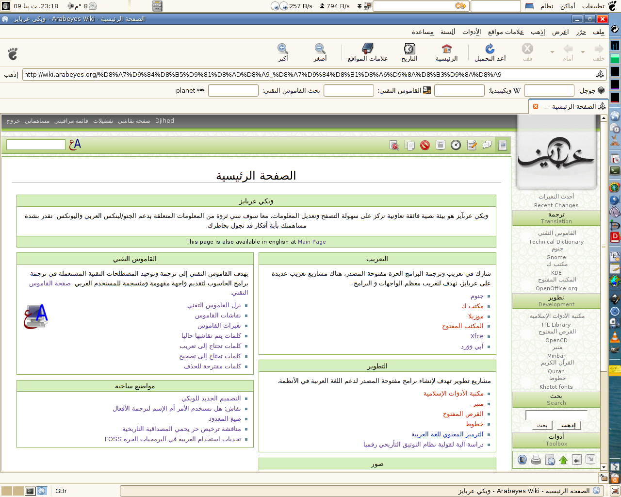Click the green up arrow in Toolbox
Image resolution: width=621 pixels, height=497 pixels.
click(x=563, y=460)
